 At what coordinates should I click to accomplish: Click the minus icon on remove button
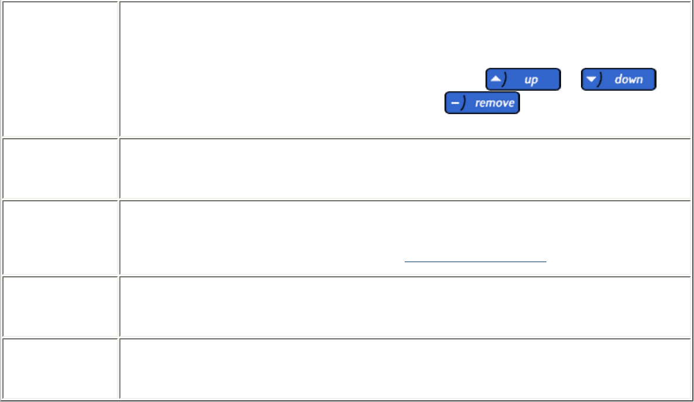point(455,103)
